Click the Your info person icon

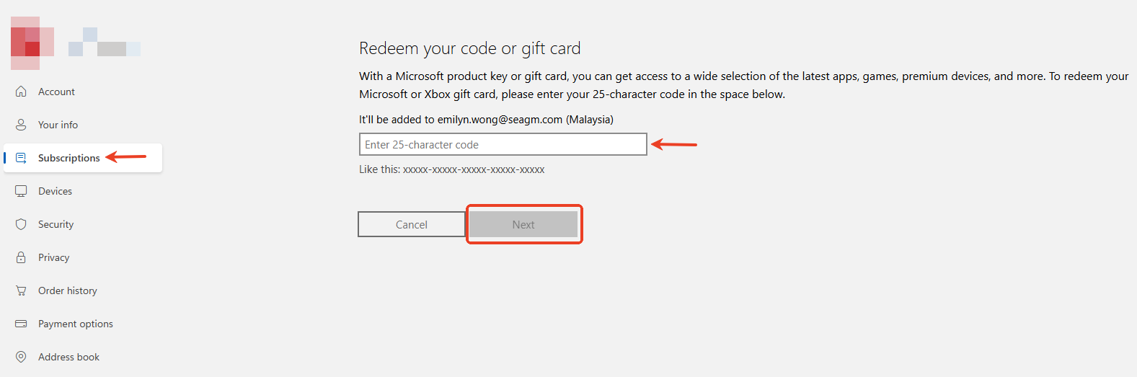(x=21, y=125)
